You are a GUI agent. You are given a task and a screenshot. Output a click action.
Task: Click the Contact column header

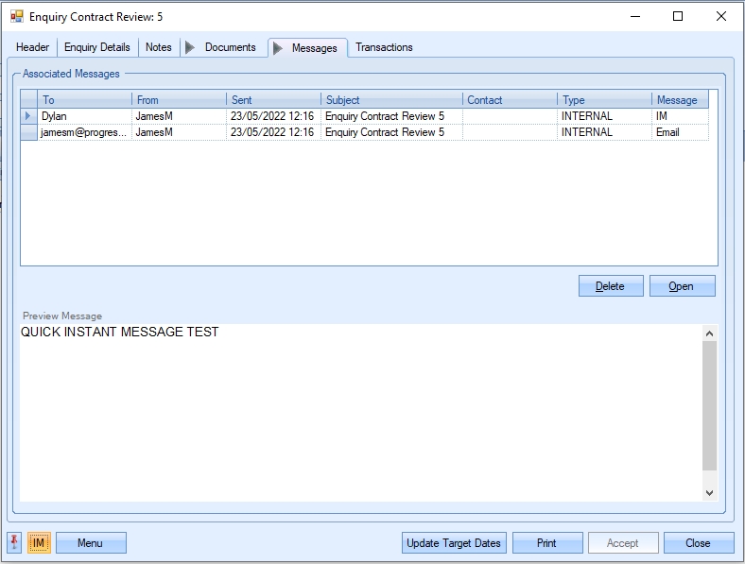point(510,100)
